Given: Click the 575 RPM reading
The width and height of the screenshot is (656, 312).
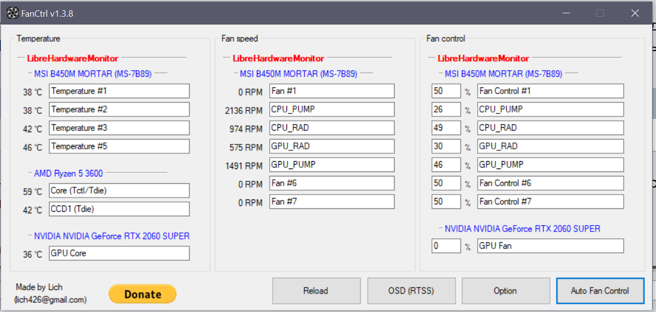Looking at the screenshot, I should click(246, 147).
